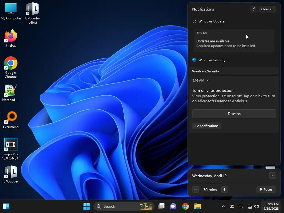Open the touch keyboard tray icon
Viewport: 284px width, 213px height.
coord(232,206)
